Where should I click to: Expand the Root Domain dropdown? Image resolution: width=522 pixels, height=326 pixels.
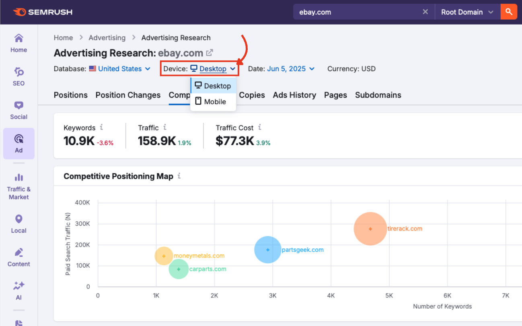467,12
